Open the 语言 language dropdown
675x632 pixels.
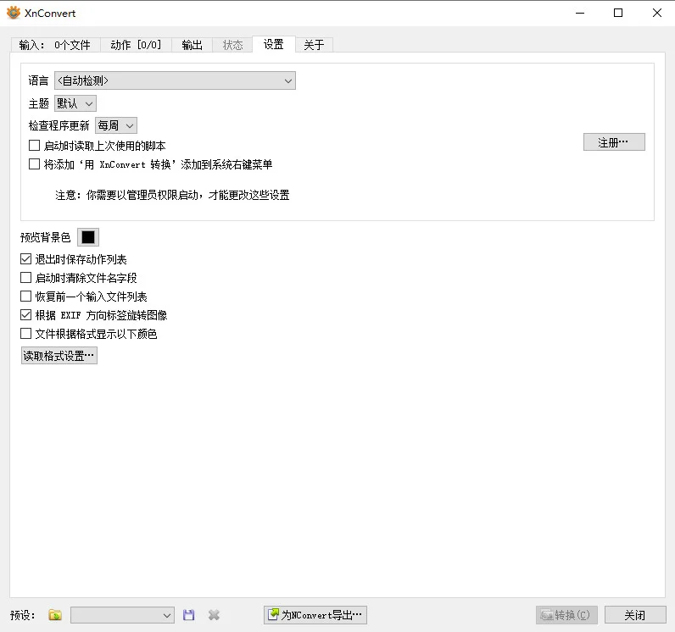point(175,80)
